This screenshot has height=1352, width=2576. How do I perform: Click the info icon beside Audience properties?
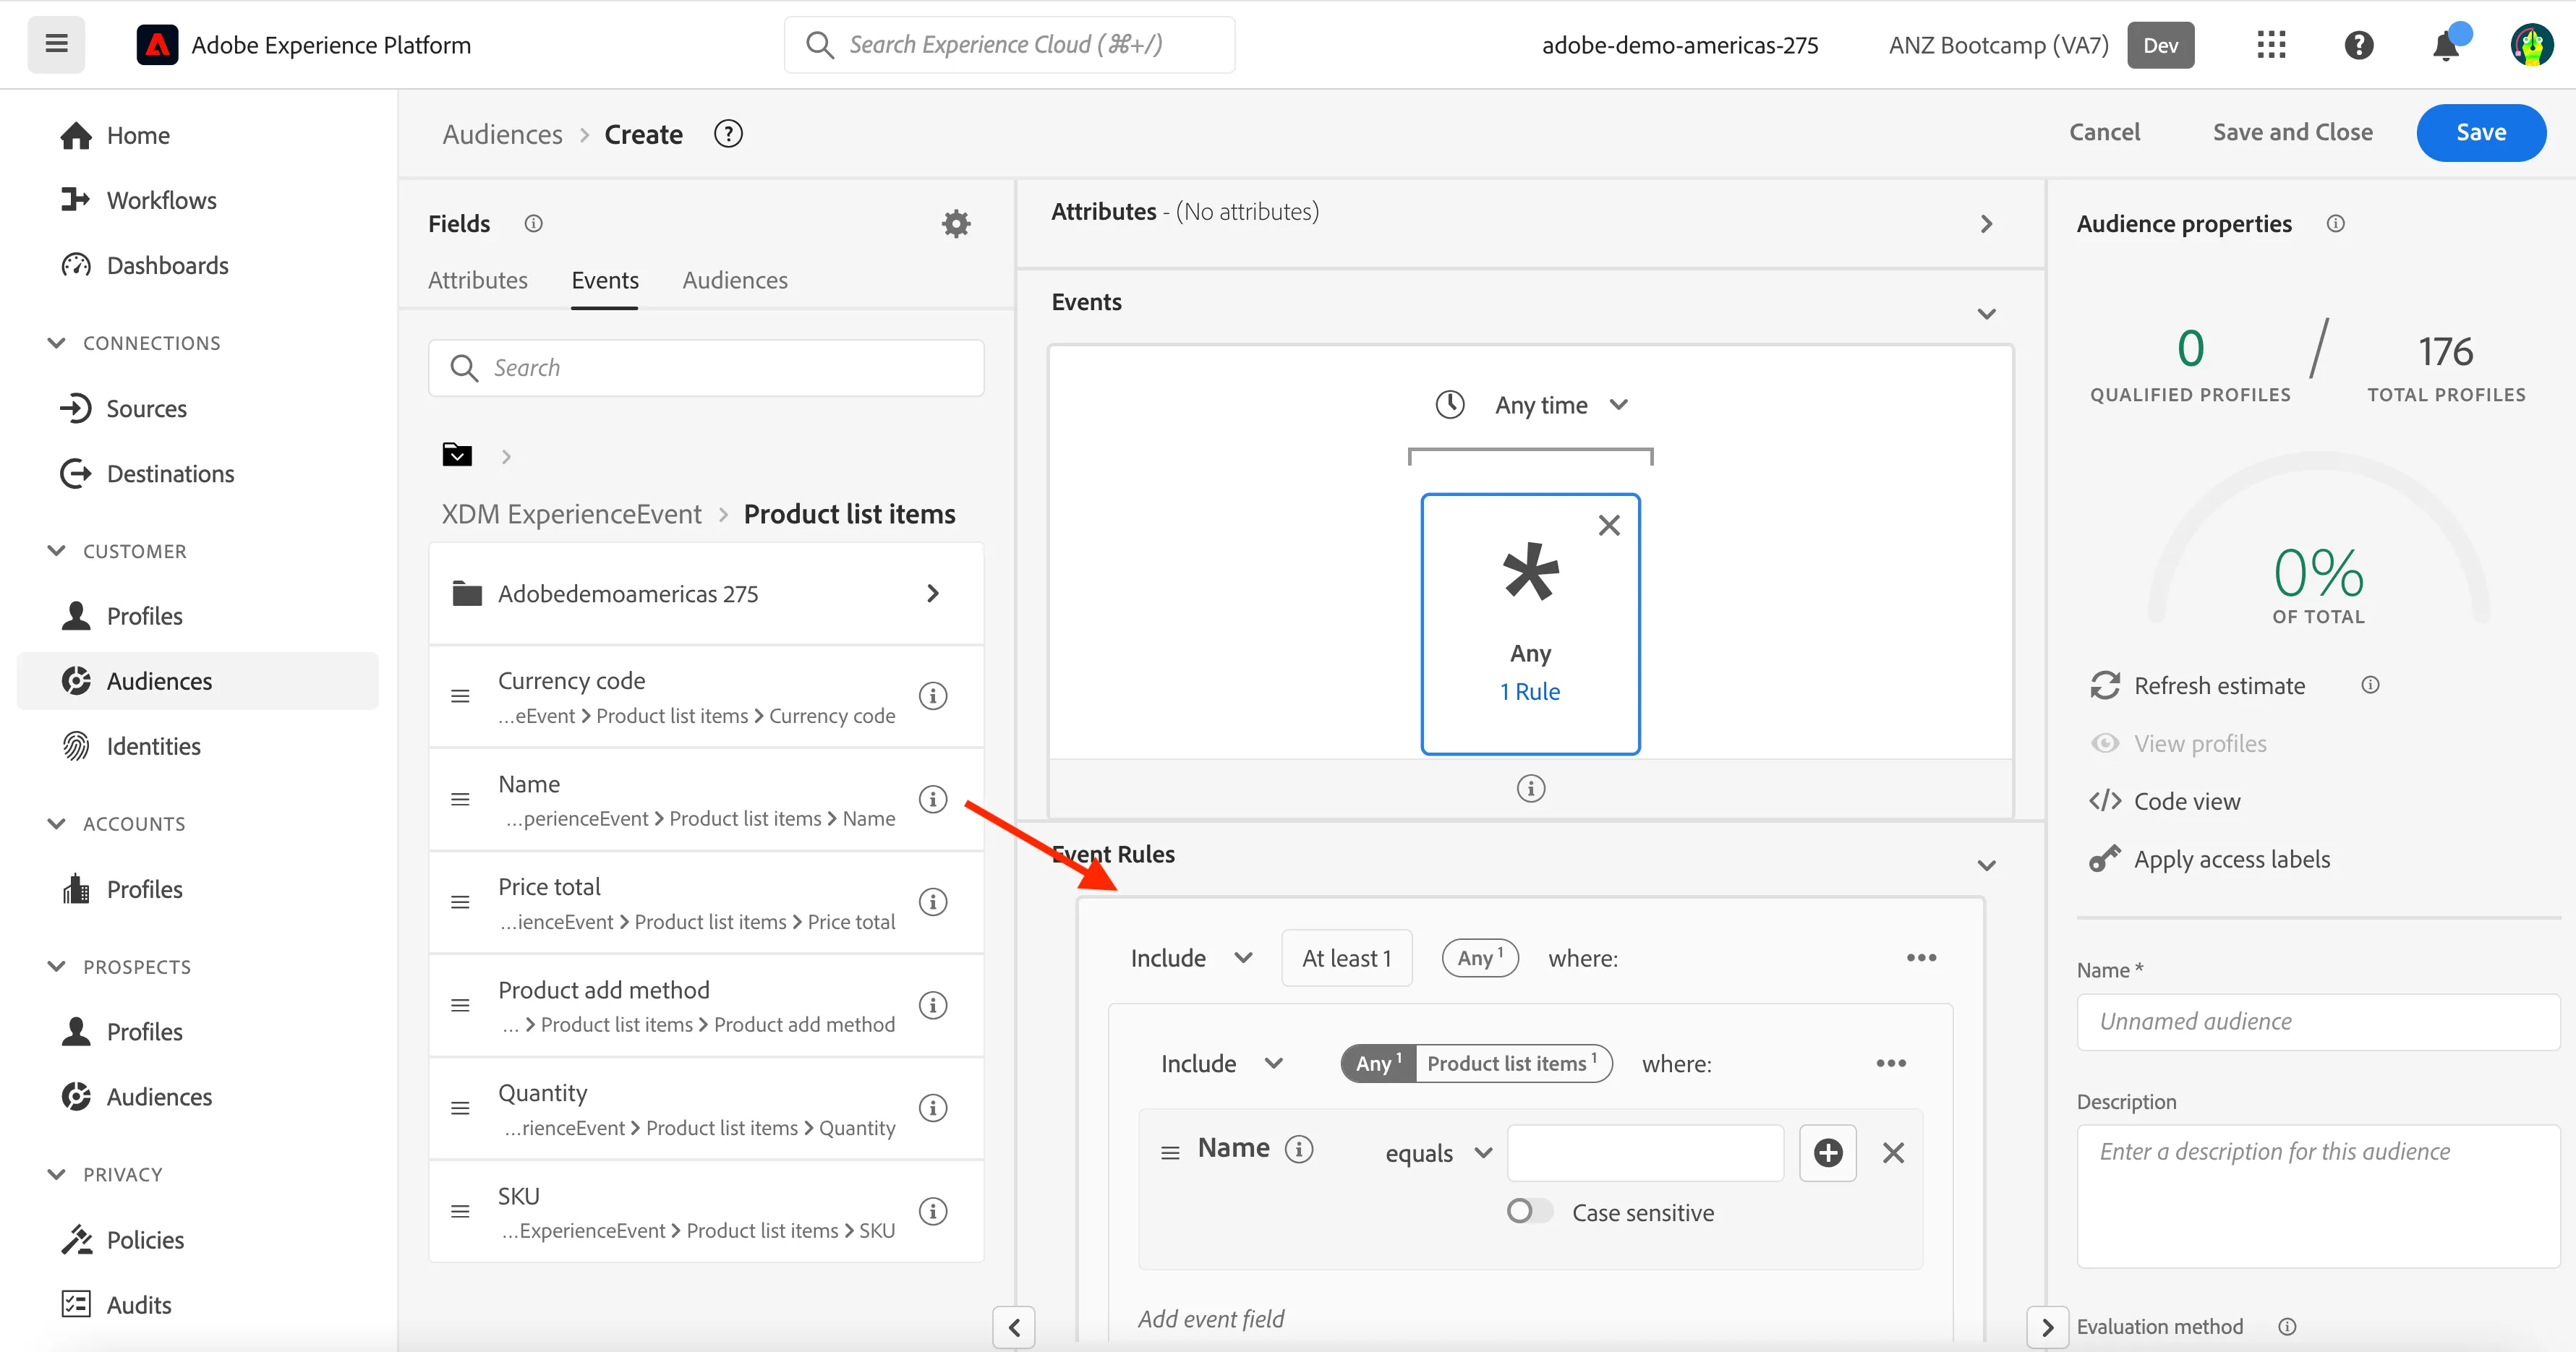pos(2334,224)
